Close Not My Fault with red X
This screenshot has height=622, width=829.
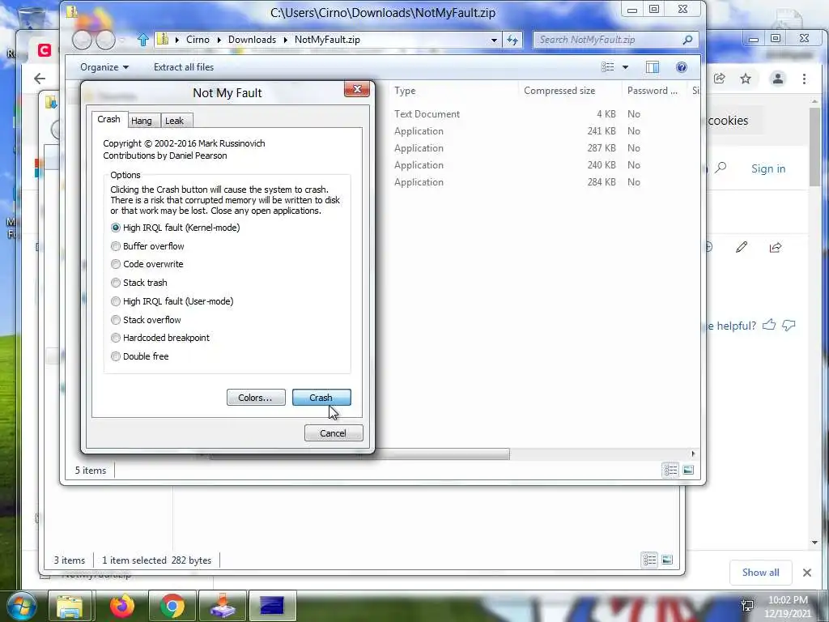[357, 89]
